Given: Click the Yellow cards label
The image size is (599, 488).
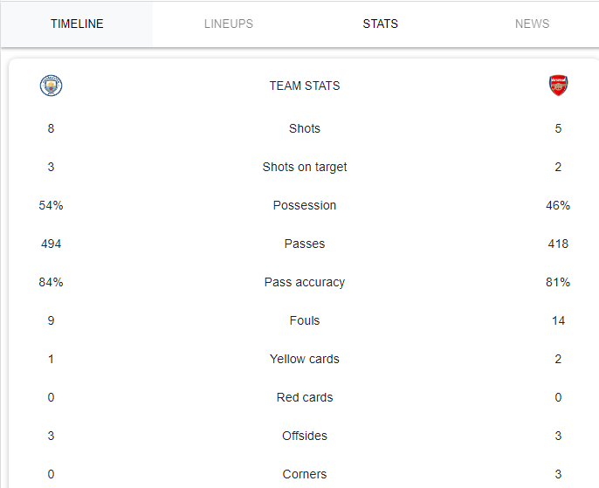Looking at the screenshot, I should pyautogui.click(x=305, y=359).
